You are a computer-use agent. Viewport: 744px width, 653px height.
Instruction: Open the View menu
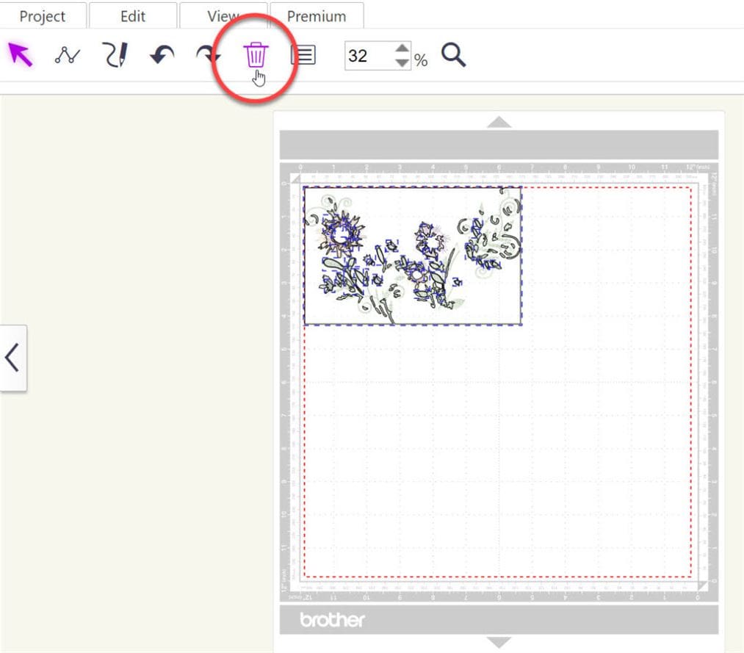224,15
